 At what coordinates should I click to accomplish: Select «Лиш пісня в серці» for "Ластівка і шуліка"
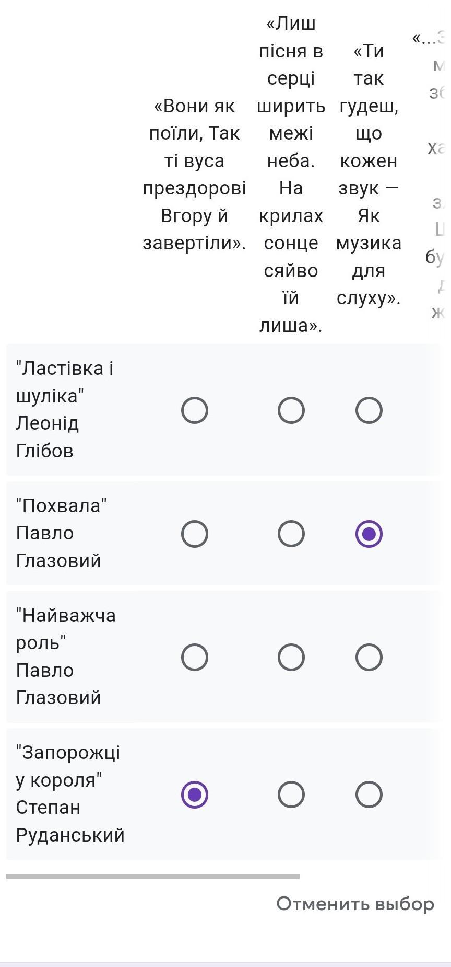pyautogui.click(x=291, y=410)
